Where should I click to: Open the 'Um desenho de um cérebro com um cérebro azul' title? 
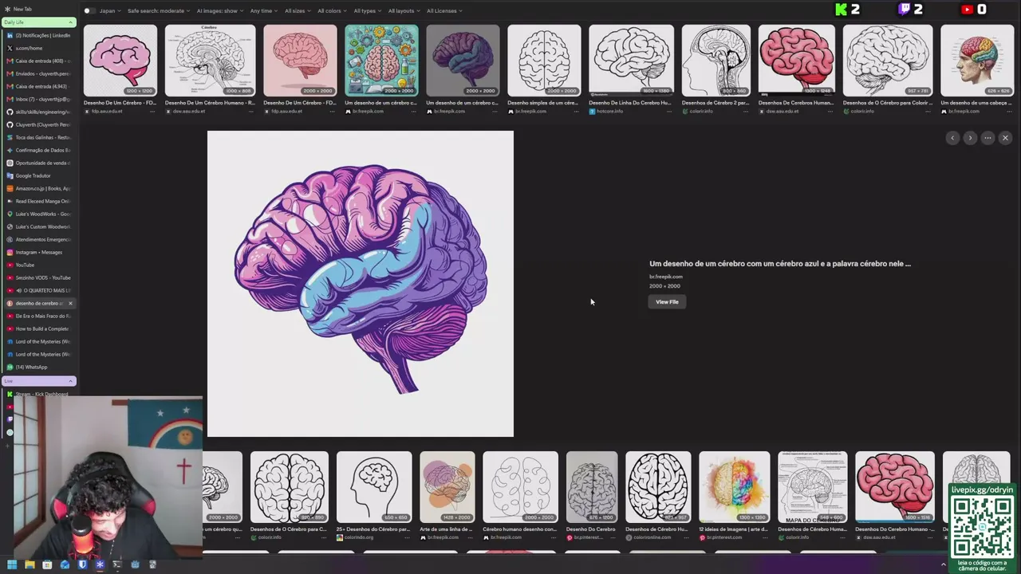coord(780,264)
